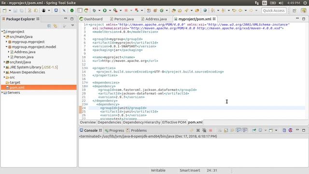The image size is (309, 174).
Task: Click the globe web browser toolbar icon
Action: (205, 11)
